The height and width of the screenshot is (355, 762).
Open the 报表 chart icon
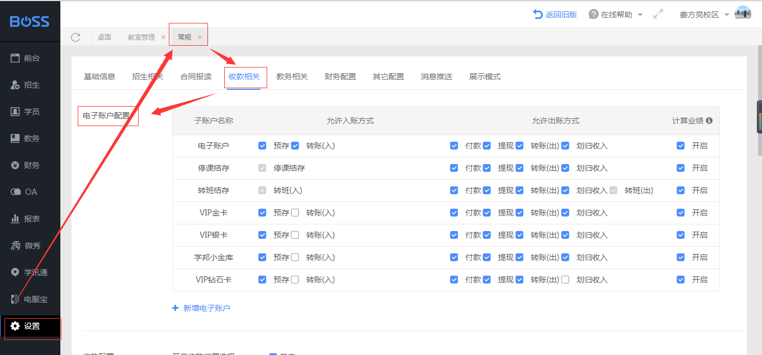(x=15, y=219)
